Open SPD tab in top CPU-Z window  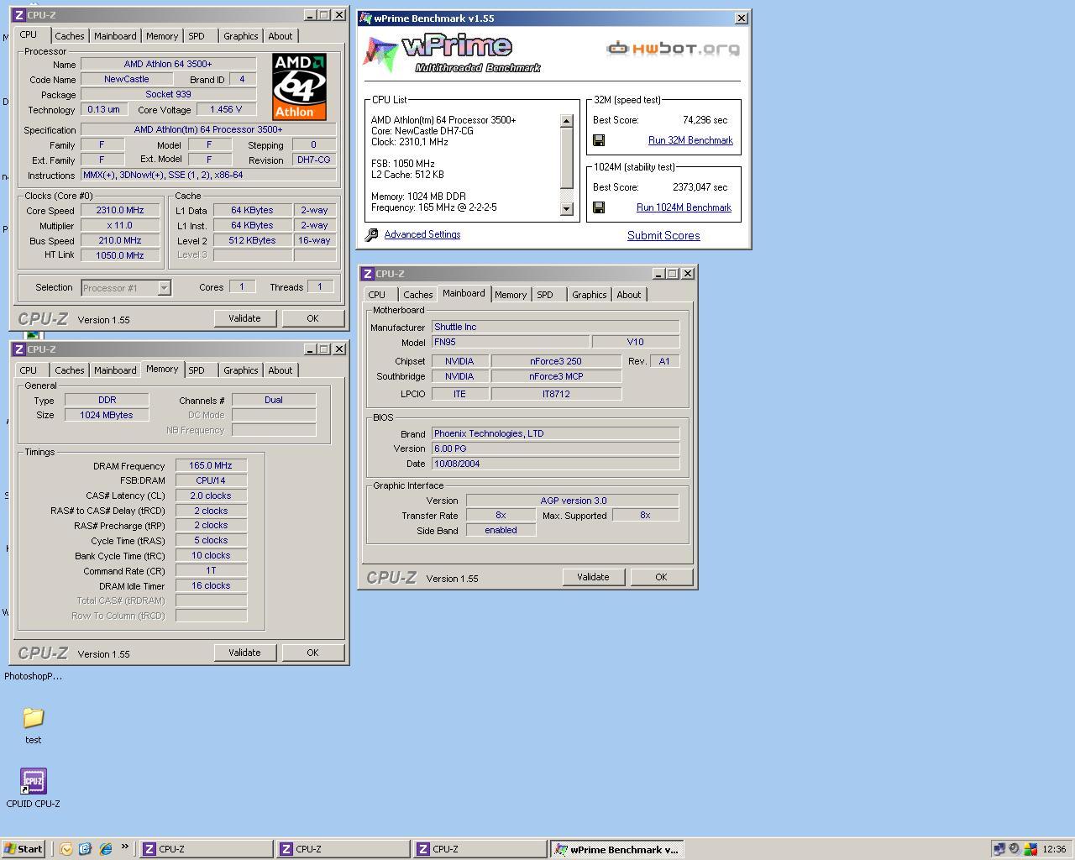tap(197, 36)
